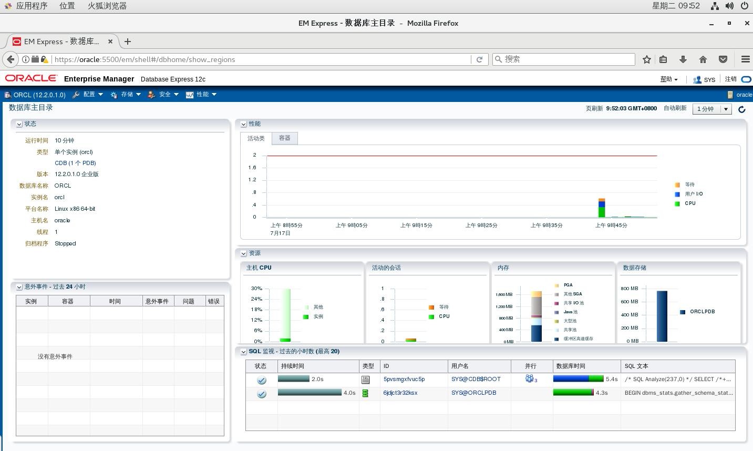
Task: Open the 配置 menu
Action: pos(87,95)
